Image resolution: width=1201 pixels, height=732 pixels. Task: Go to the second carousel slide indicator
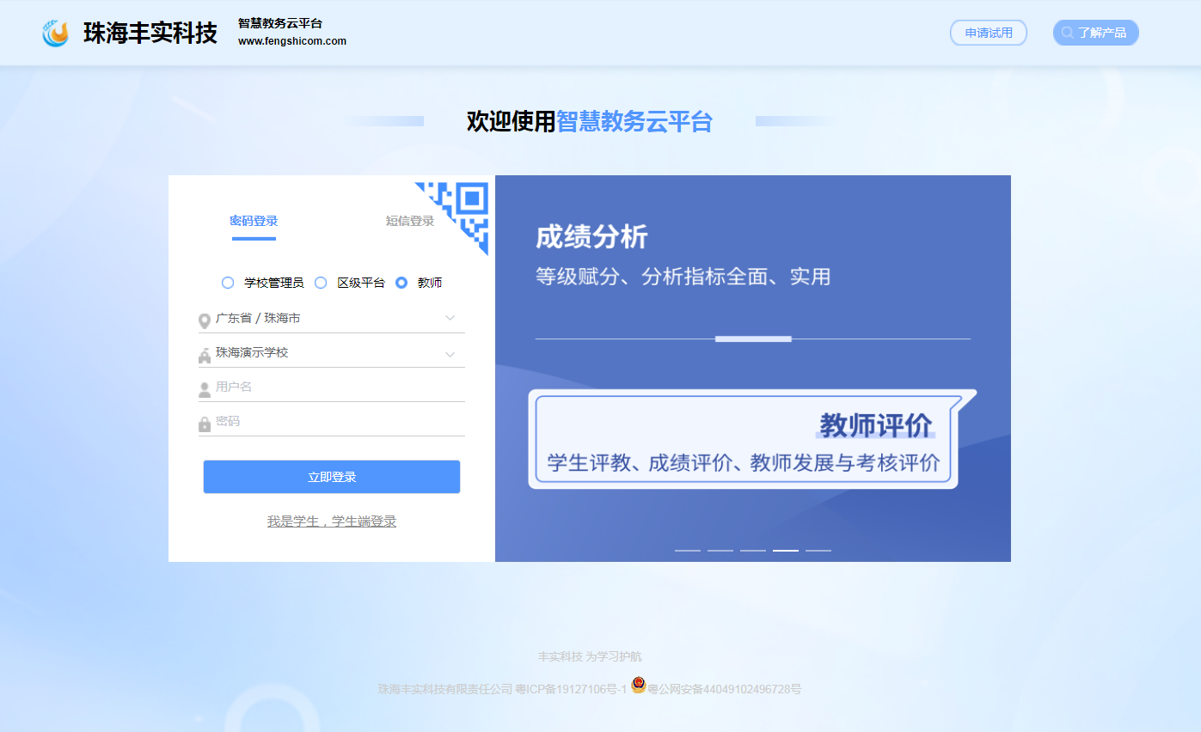point(720,550)
